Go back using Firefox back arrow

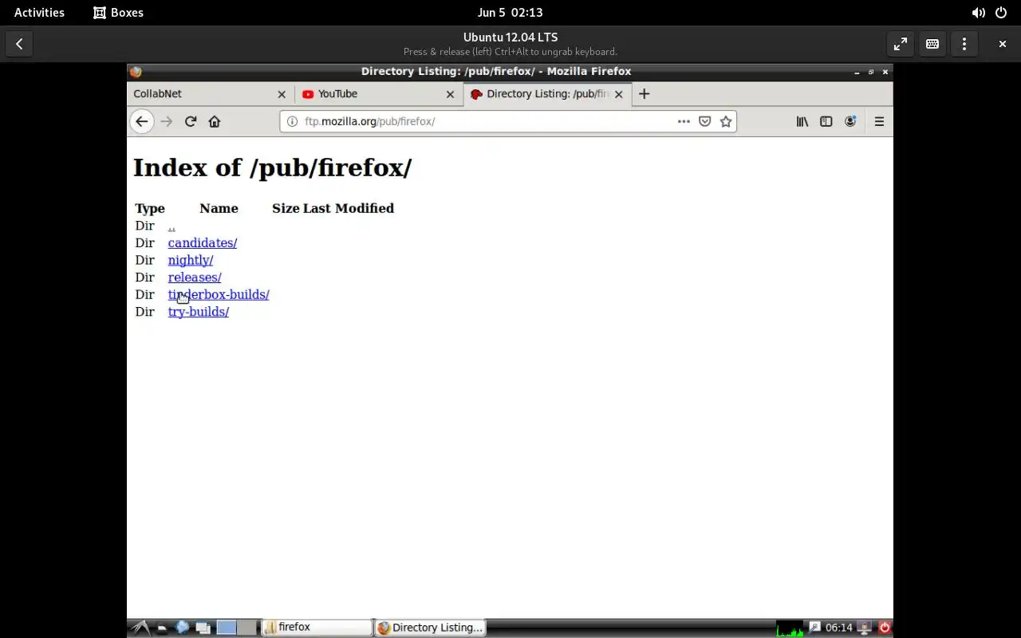pyautogui.click(x=141, y=121)
